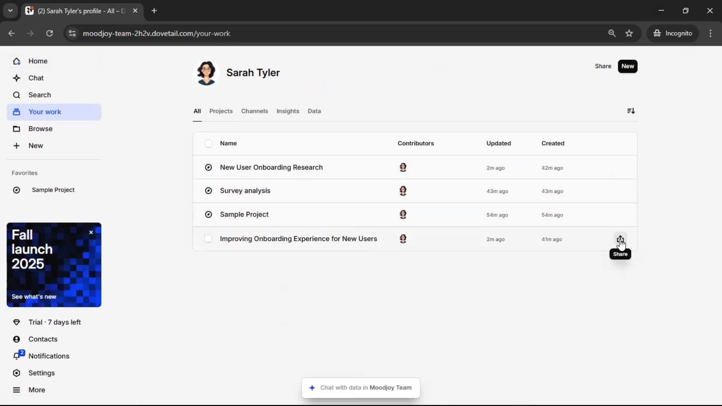This screenshot has width=722, height=406.
Task: Click the sort order icon
Action: coord(631,111)
